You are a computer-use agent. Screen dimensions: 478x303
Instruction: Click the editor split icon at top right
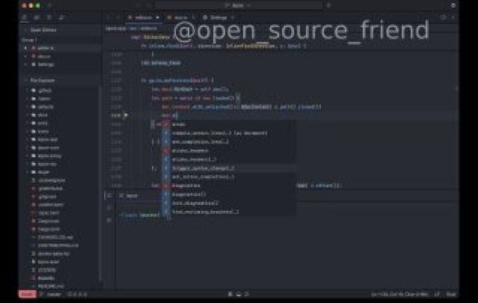click(x=443, y=18)
